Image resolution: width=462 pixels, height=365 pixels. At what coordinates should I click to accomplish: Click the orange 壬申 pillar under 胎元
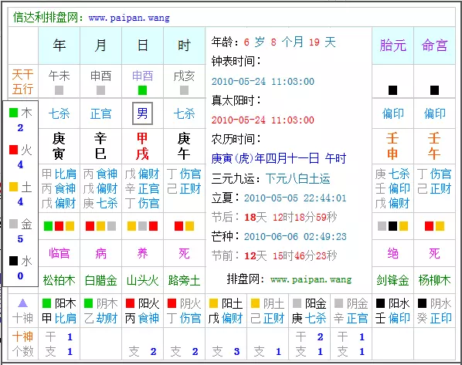pos(392,146)
